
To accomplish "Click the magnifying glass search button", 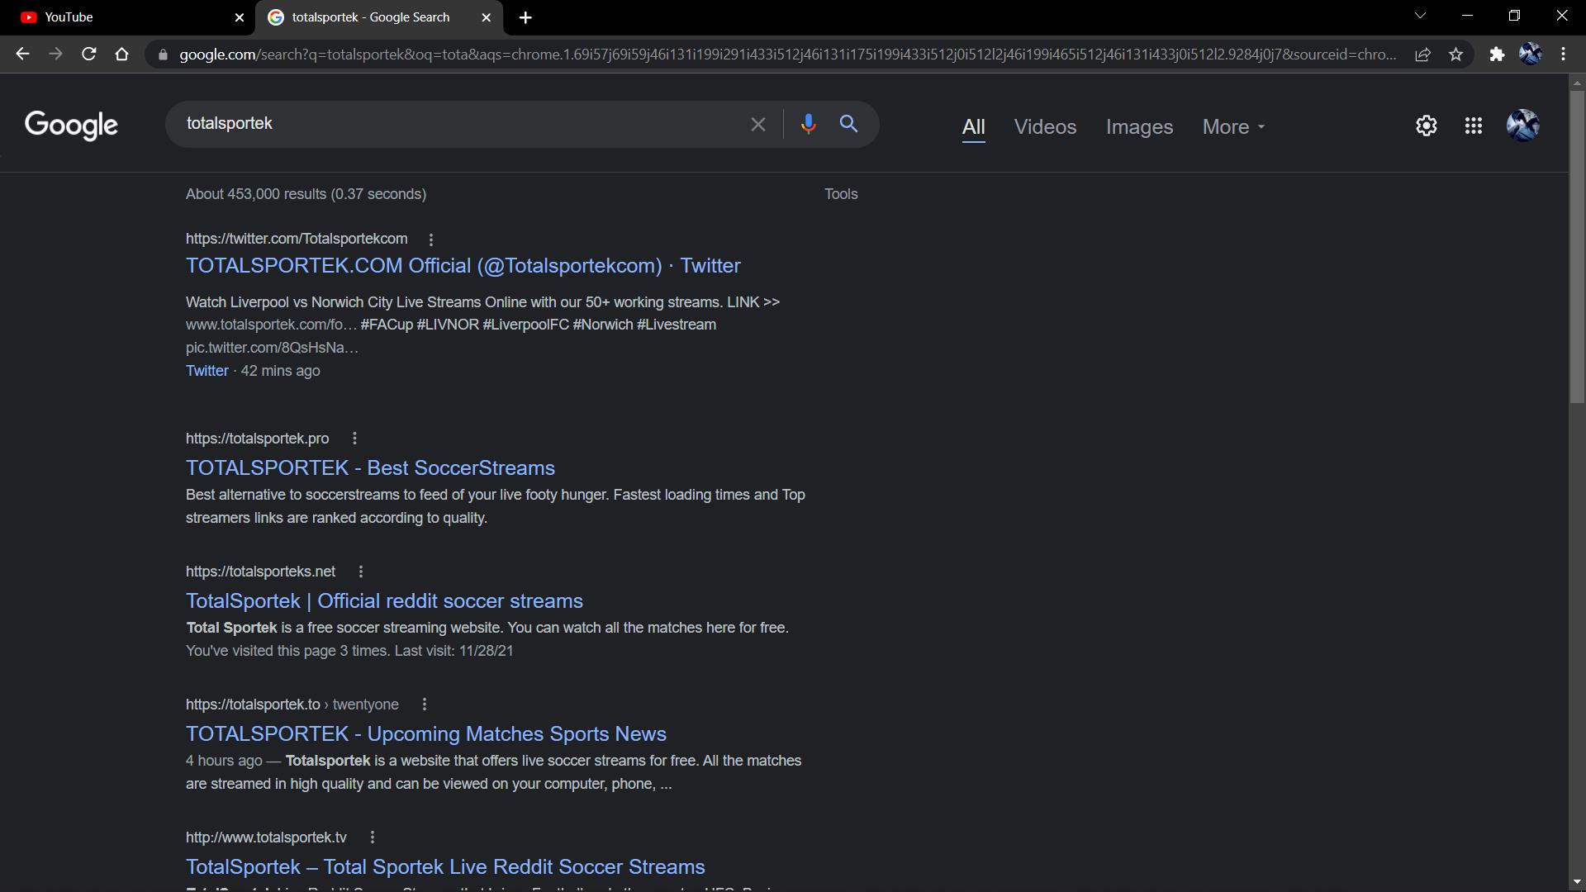I will pyautogui.click(x=848, y=124).
